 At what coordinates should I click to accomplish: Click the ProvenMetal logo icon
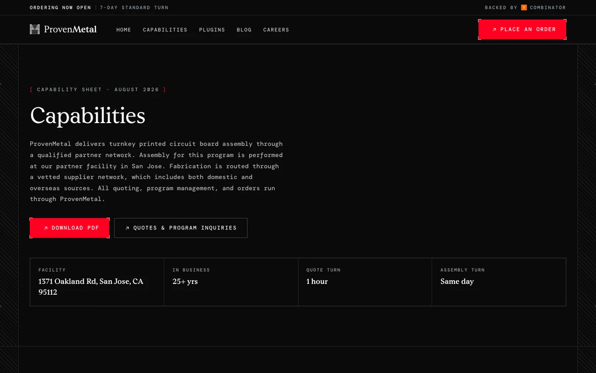click(34, 29)
